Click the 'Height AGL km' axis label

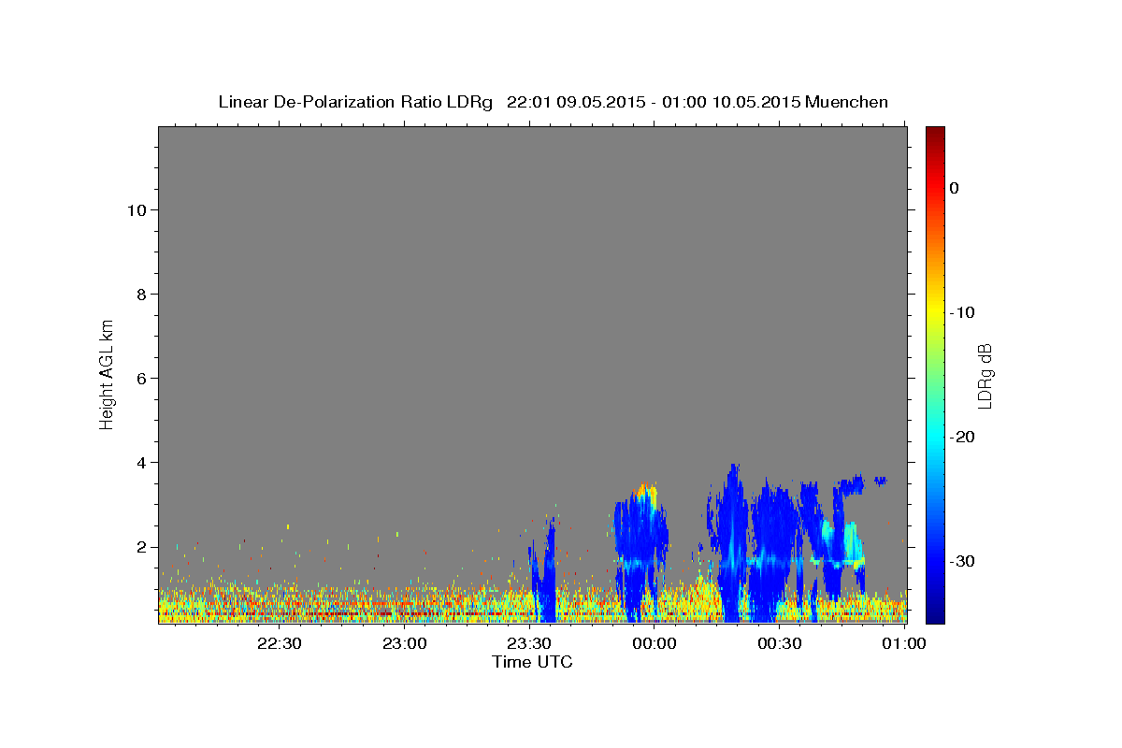(108, 373)
